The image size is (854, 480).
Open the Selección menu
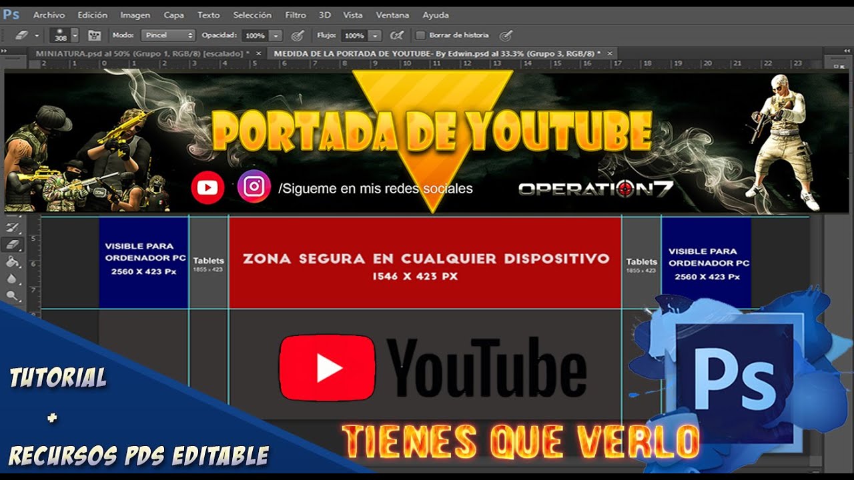[x=252, y=15]
